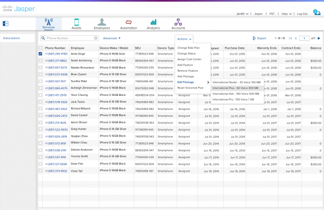Go to the previous page arrow

click(295, 38)
